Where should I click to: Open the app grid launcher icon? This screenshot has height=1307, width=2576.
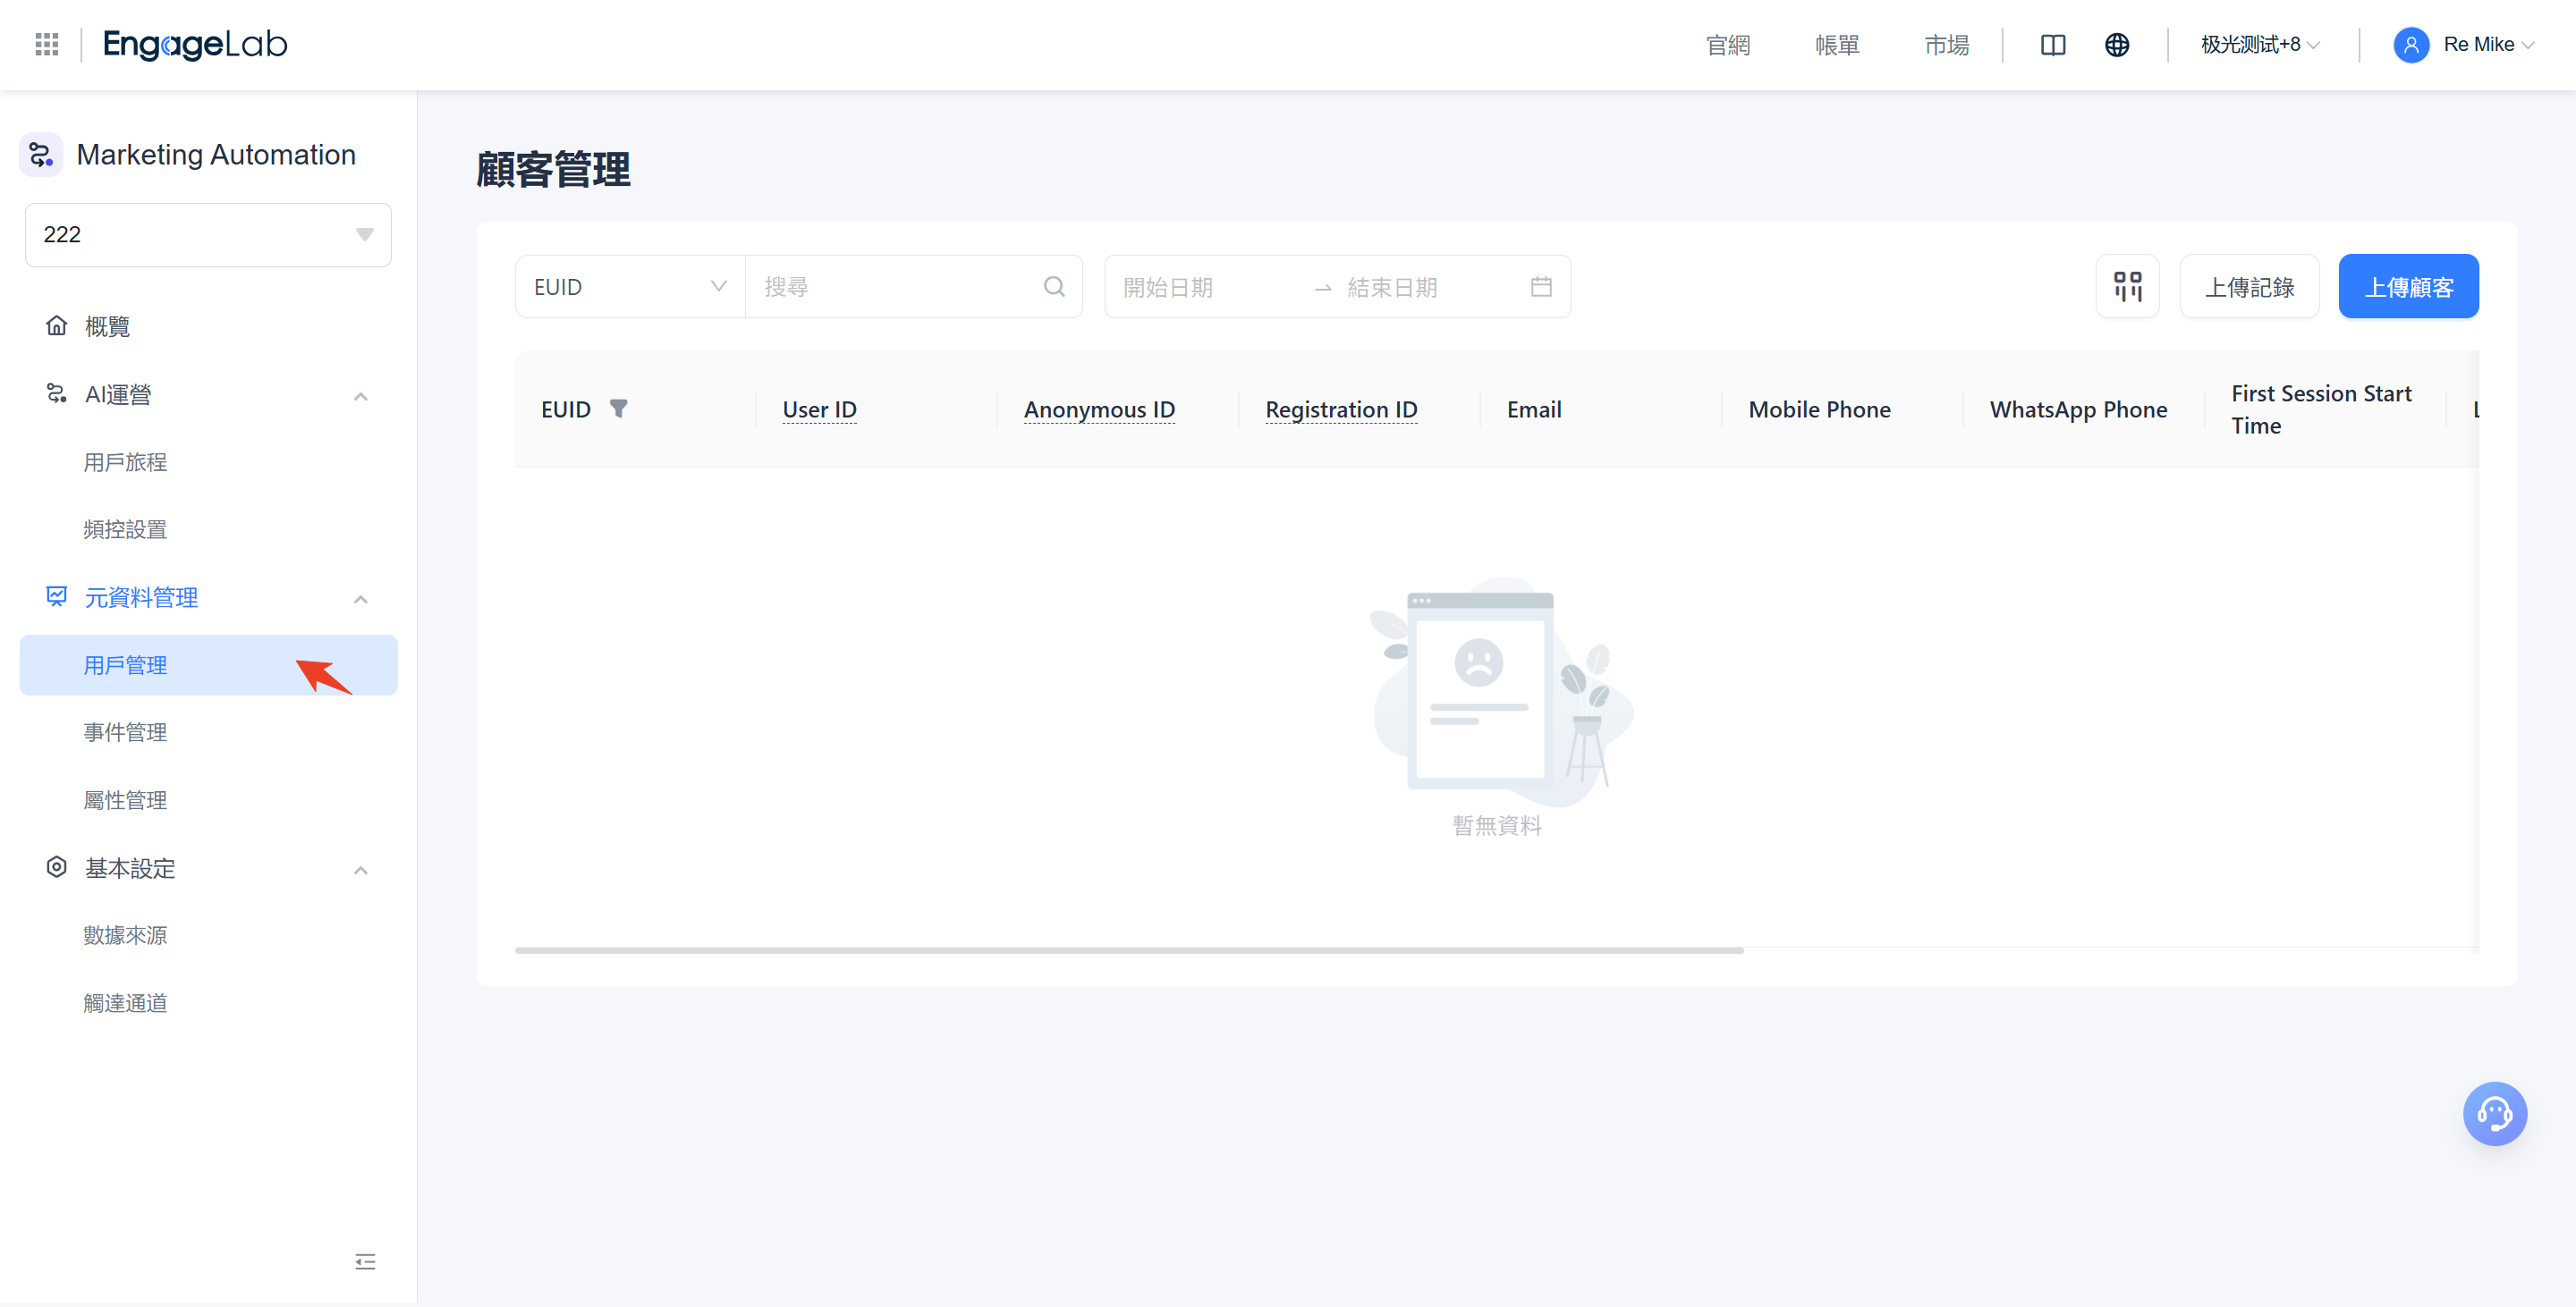(x=47, y=44)
